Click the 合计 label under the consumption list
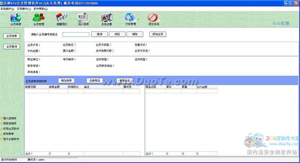The height and width of the screenshot is (163, 300). (29, 154)
